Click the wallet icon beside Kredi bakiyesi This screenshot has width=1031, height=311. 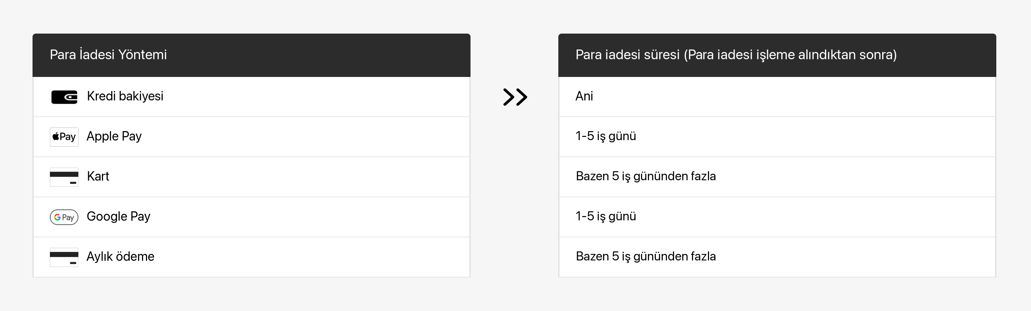[x=64, y=97]
